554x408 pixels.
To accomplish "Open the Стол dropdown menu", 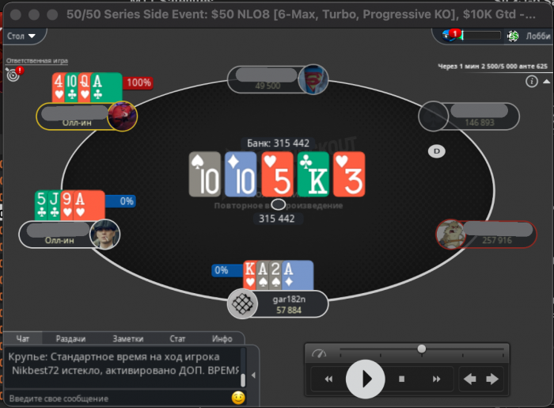I will pyautogui.click(x=21, y=36).
